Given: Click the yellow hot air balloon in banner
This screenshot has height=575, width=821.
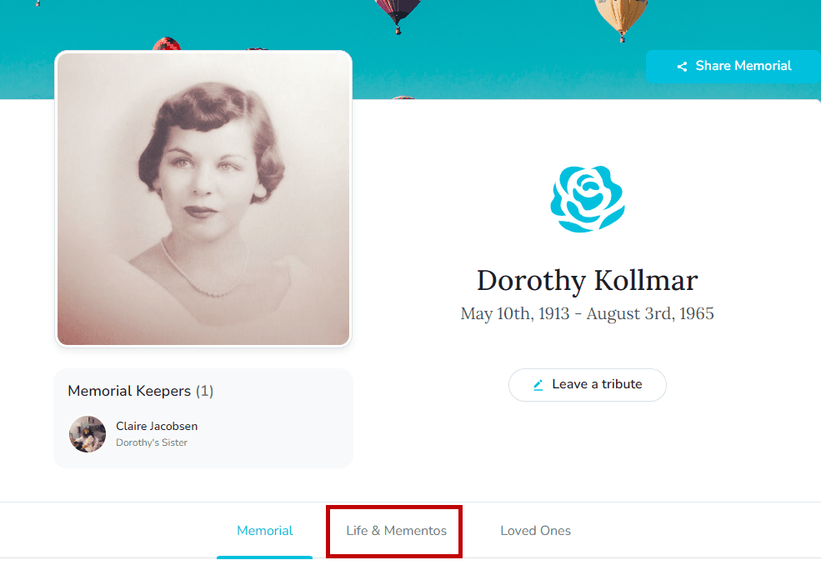Looking at the screenshot, I should click(621, 17).
